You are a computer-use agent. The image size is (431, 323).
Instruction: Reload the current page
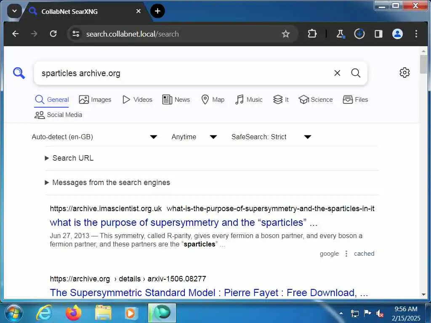[x=53, y=34]
